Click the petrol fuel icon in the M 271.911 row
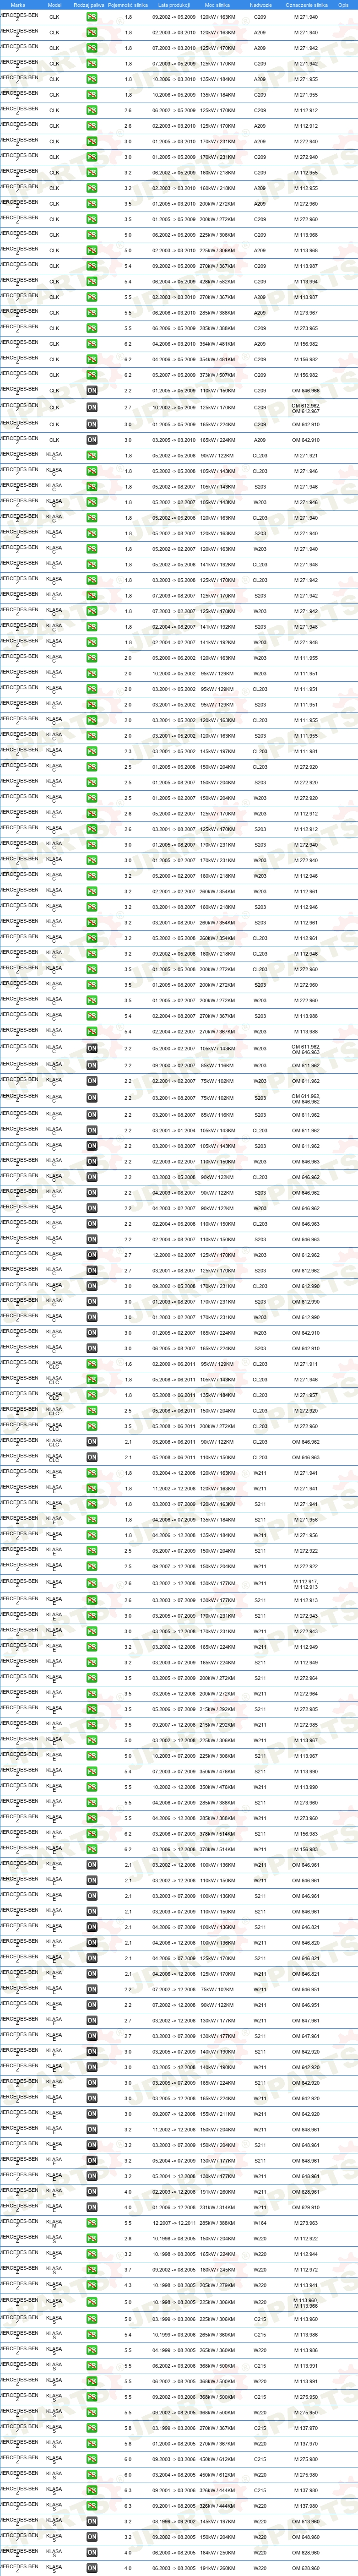 click(x=91, y=1364)
